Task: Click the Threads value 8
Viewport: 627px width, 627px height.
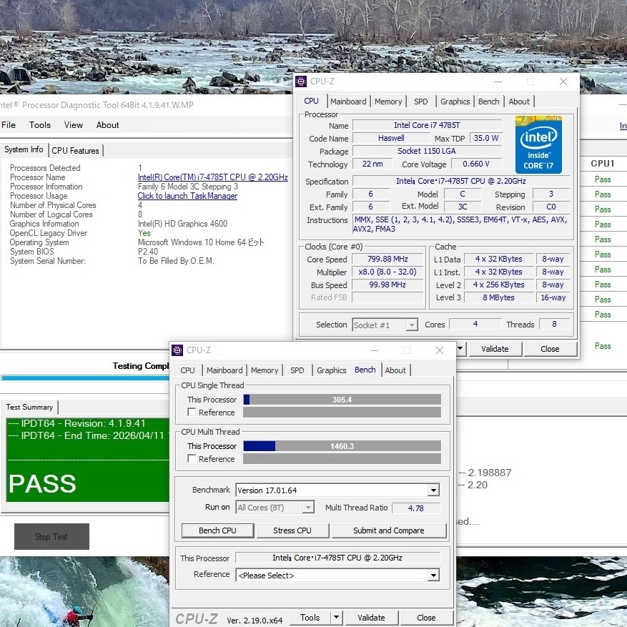Action: coord(554,324)
